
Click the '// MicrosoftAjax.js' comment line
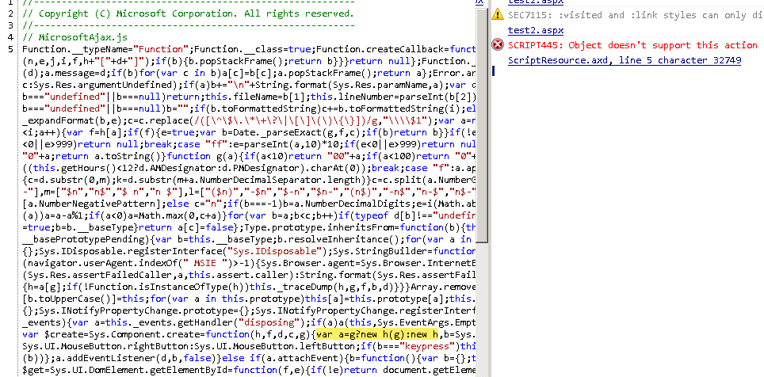[75, 37]
